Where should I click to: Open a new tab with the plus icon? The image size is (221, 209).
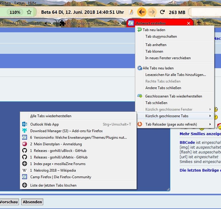click(199, 23)
